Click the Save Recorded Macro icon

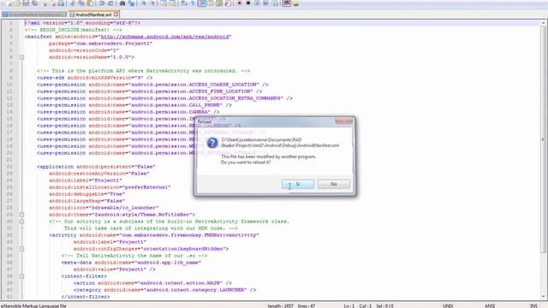click(x=276, y=3)
